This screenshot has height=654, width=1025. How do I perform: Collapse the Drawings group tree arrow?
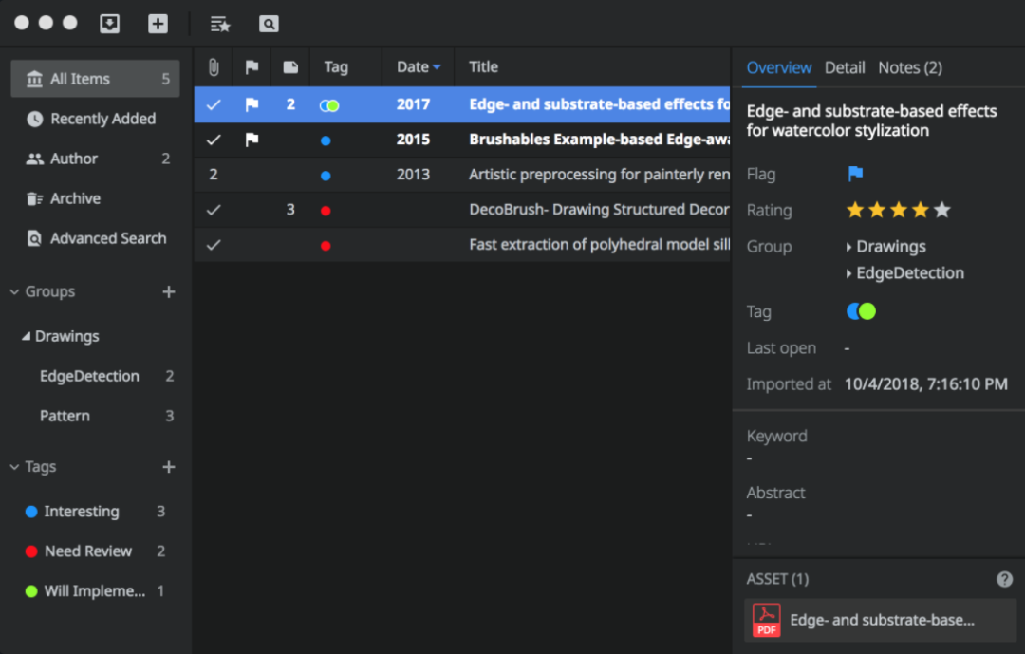(x=26, y=336)
